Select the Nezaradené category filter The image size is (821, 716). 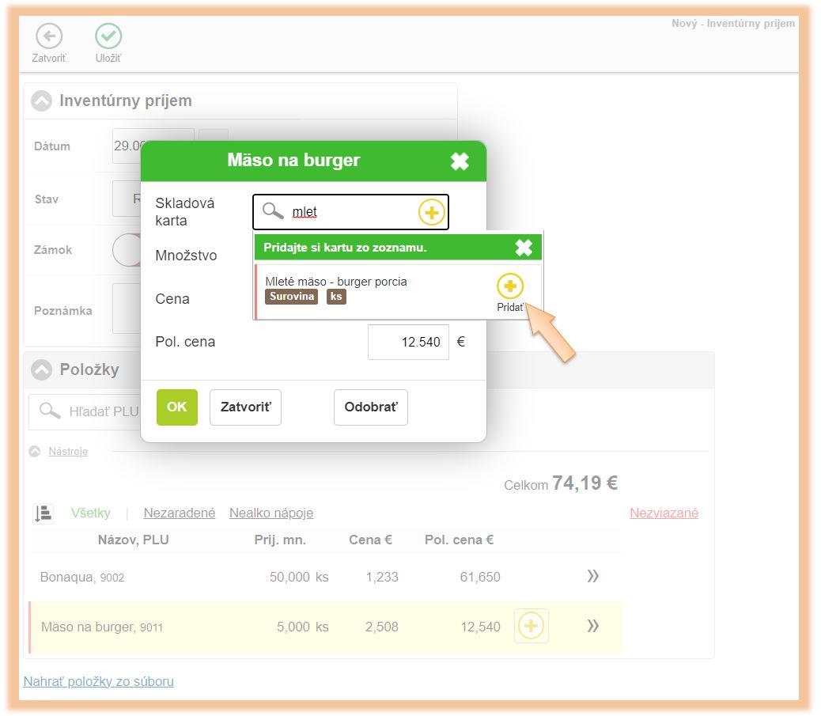[180, 513]
